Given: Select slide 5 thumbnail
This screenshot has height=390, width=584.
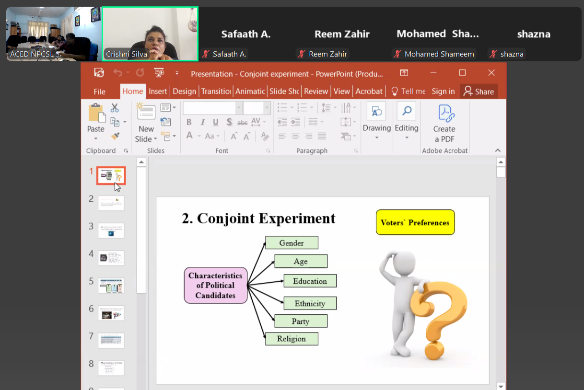Looking at the screenshot, I should (x=111, y=286).
